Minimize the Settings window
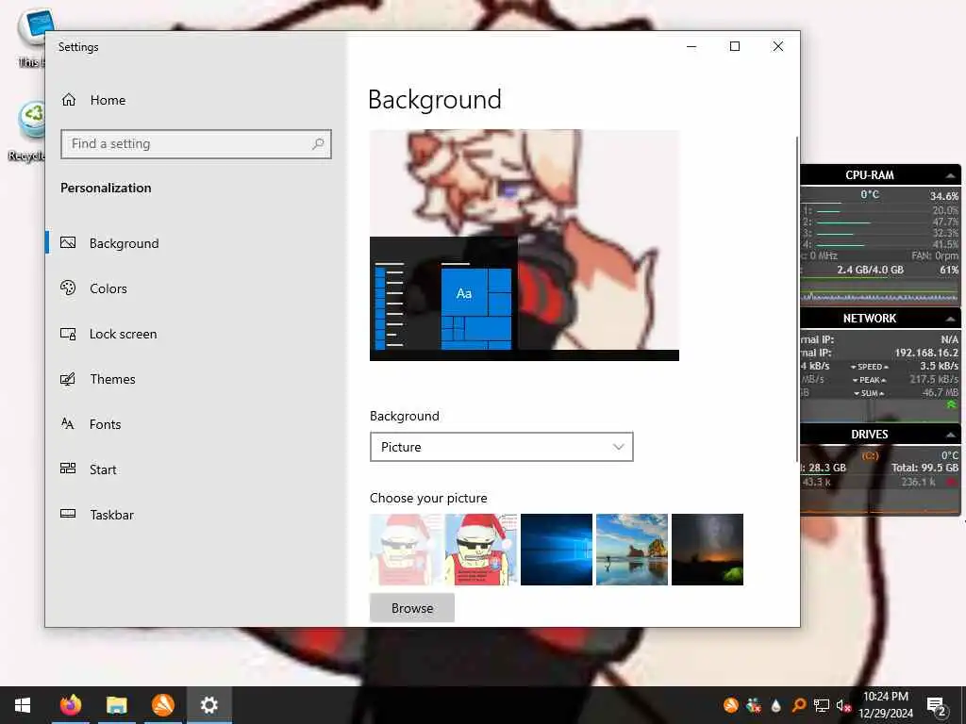966x724 pixels. [691, 46]
